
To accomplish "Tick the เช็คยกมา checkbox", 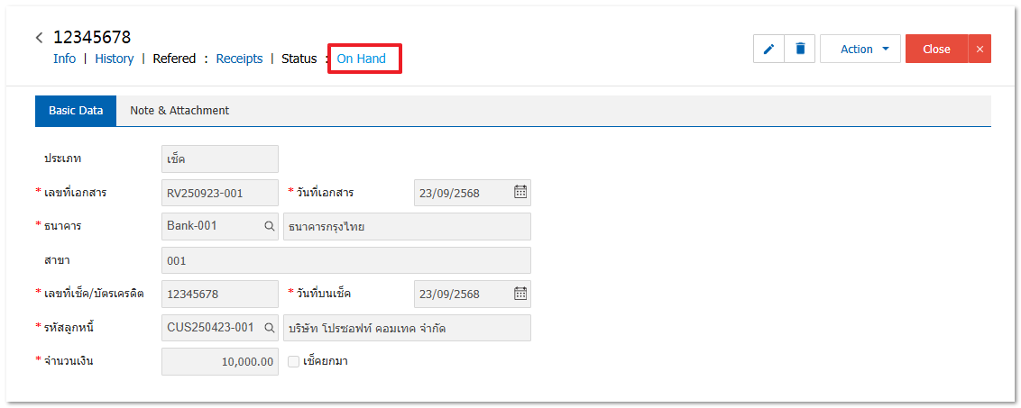I will (x=293, y=361).
